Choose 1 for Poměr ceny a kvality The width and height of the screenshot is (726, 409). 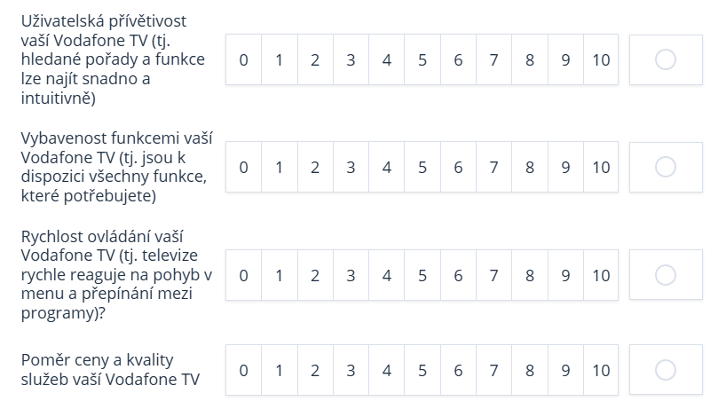click(x=280, y=370)
